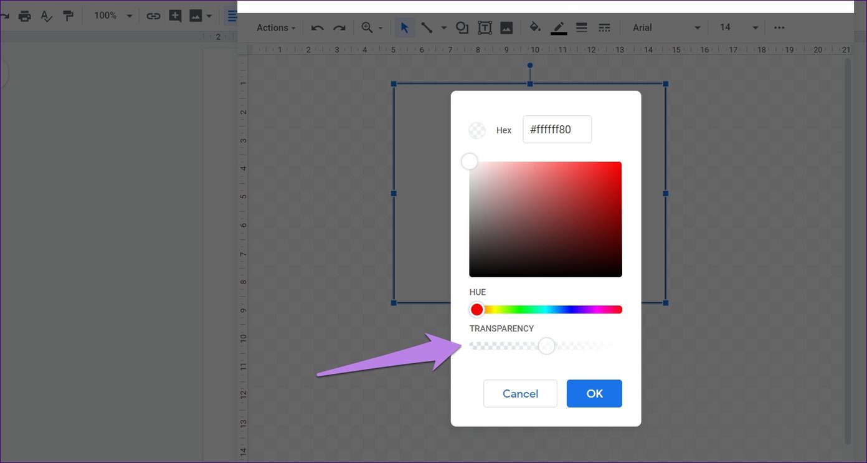Open the Fill color paint bucket

pos(535,28)
